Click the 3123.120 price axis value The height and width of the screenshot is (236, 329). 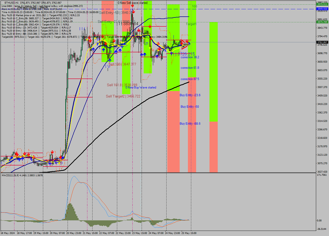(322, 155)
